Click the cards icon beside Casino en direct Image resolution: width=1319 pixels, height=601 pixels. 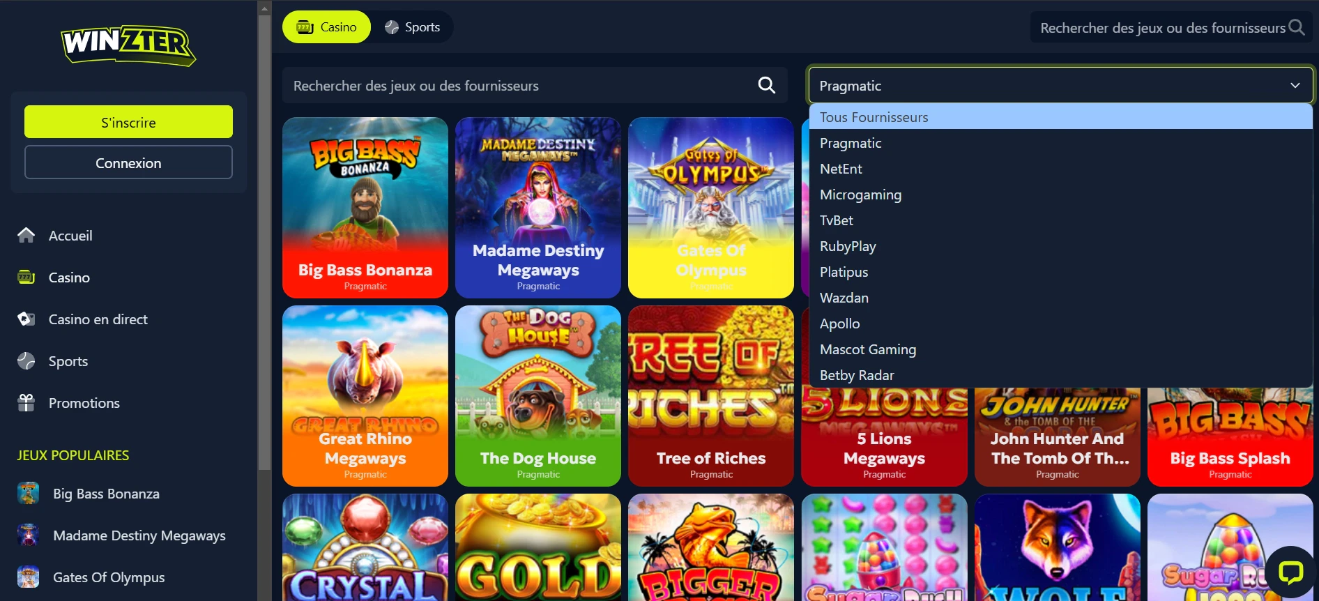[26, 319]
